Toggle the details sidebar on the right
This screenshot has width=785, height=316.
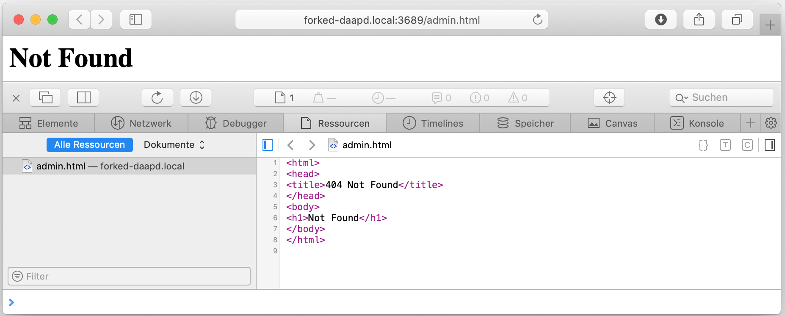769,145
